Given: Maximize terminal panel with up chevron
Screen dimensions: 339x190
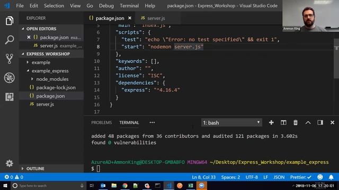Looking at the screenshot, I should tap(308, 122).
